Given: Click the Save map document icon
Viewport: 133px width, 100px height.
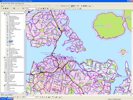Looking at the screenshot, I should point(6,8).
